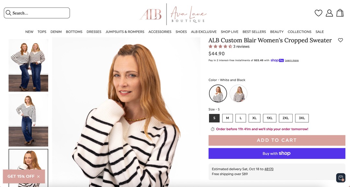This screenshot has width=350, height=187.
Task: Open the floating cart widget icon
Action: coord(341,178)
